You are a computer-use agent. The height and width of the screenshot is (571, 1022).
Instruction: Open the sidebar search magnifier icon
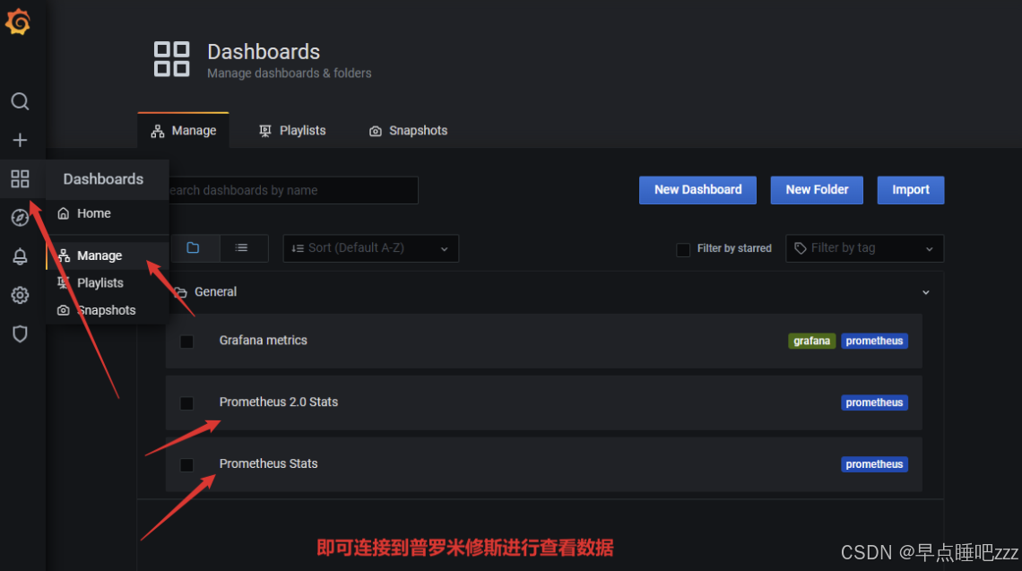click(21, 101)
